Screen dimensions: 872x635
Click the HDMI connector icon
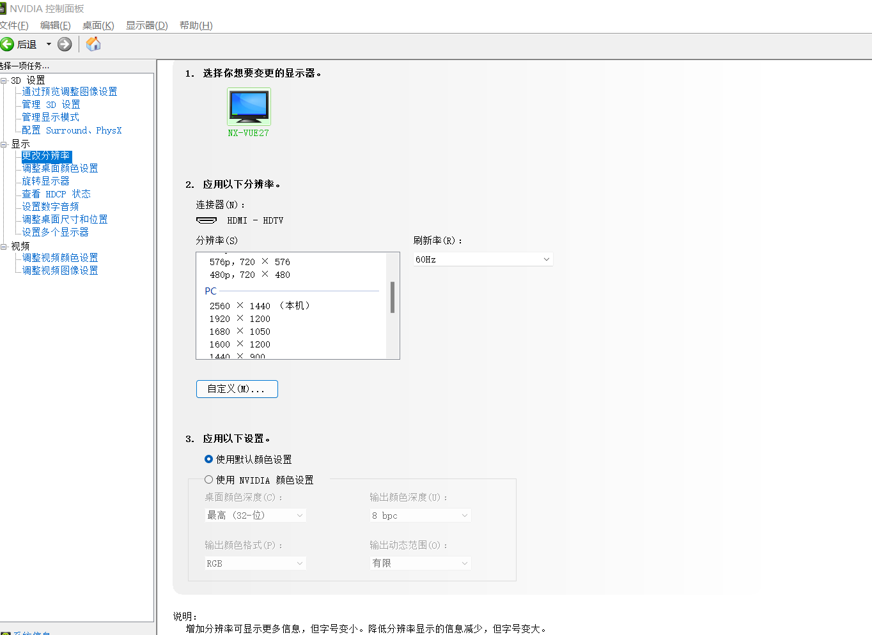(206, 220)
